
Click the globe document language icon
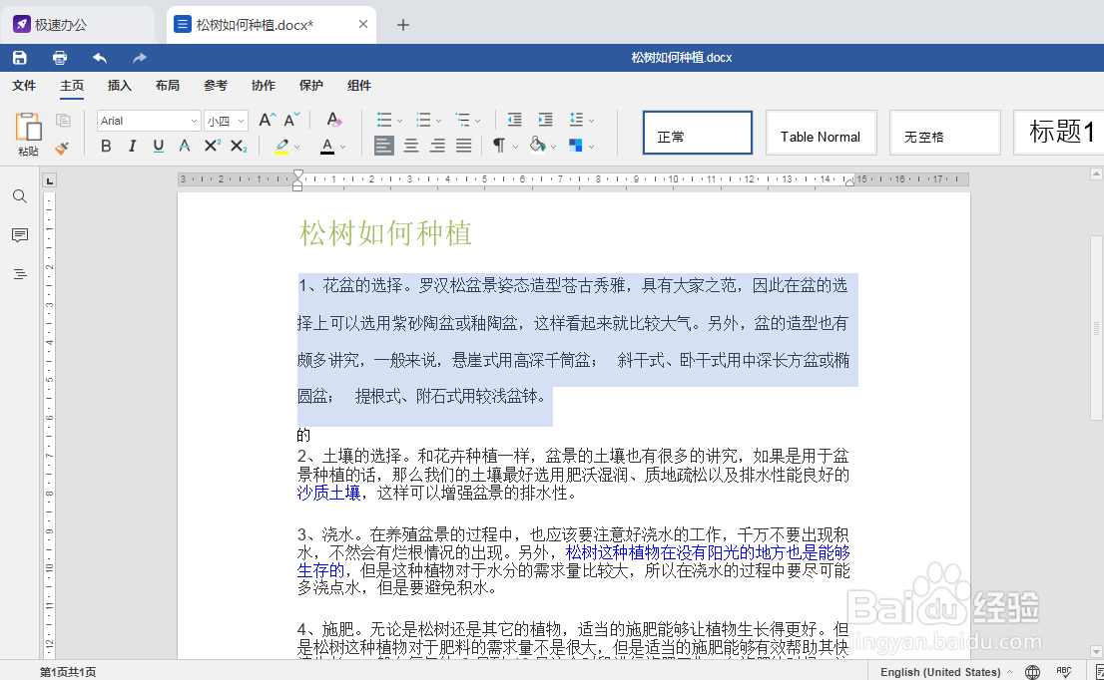1032,672
